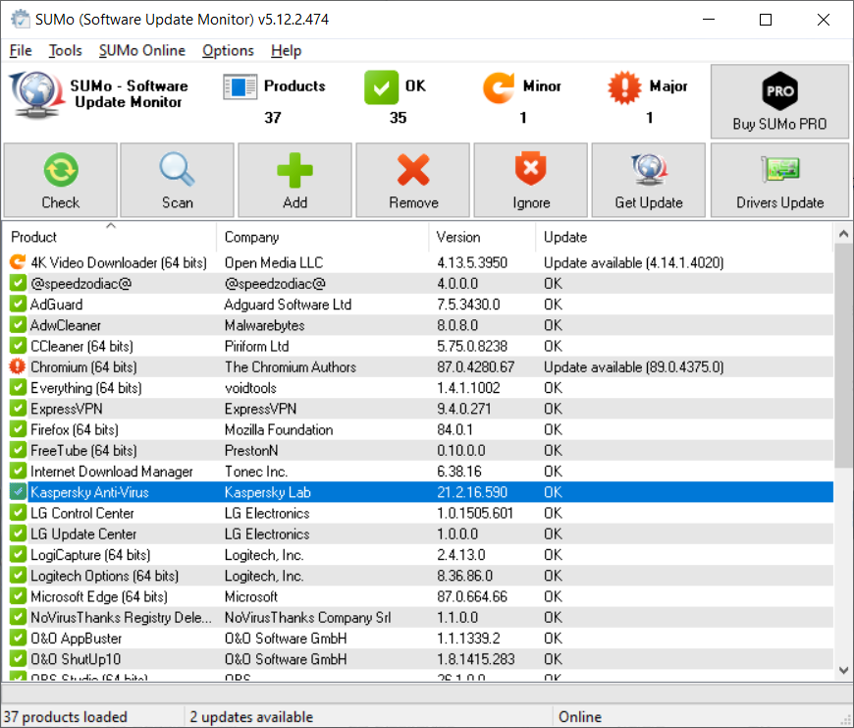Select the Chromium (64 bits) row
This screenshot has width=854, height=728.
418,366
